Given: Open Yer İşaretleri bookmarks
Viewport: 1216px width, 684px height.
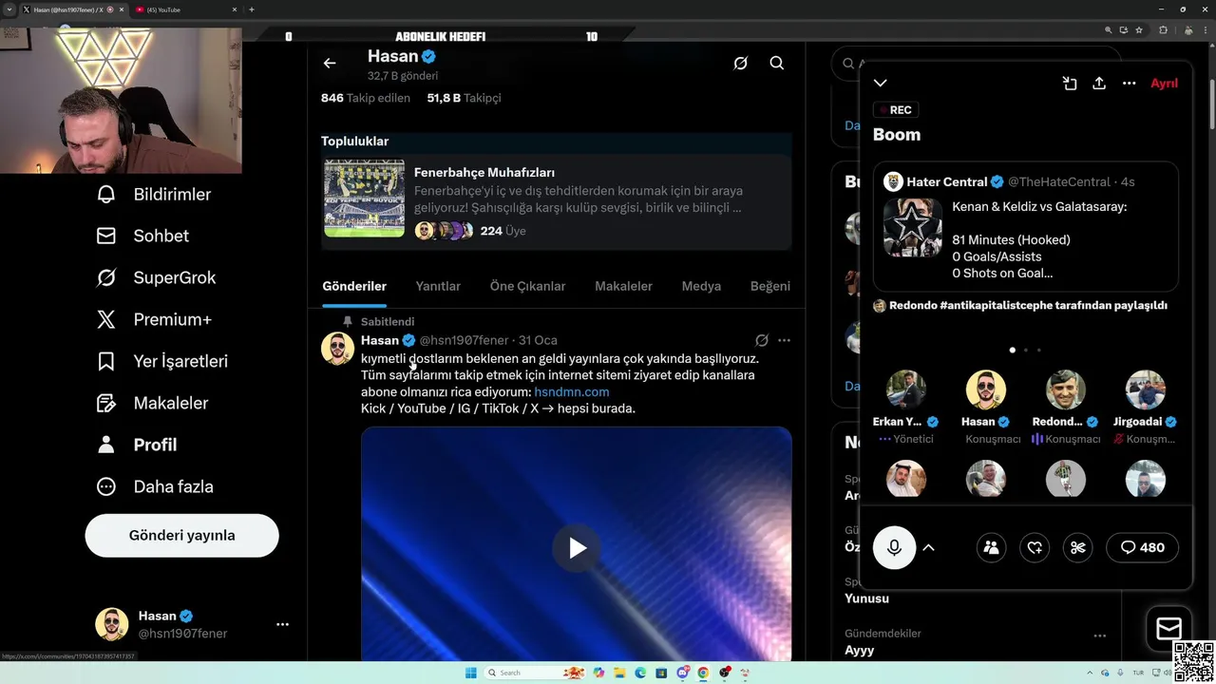Looking at the screenshot, I should 161,361.
